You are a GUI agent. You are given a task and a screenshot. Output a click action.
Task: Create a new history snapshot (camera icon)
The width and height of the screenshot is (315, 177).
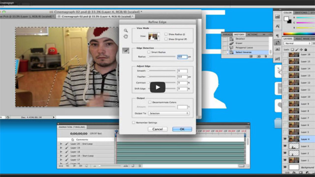[259, 56]
